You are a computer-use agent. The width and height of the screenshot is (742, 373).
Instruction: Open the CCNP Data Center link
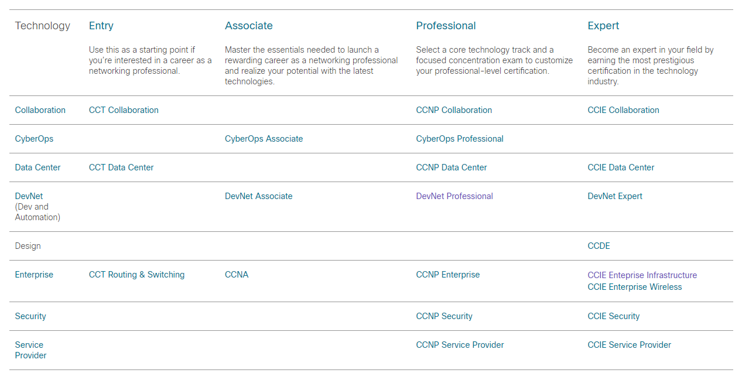point(452,167)
